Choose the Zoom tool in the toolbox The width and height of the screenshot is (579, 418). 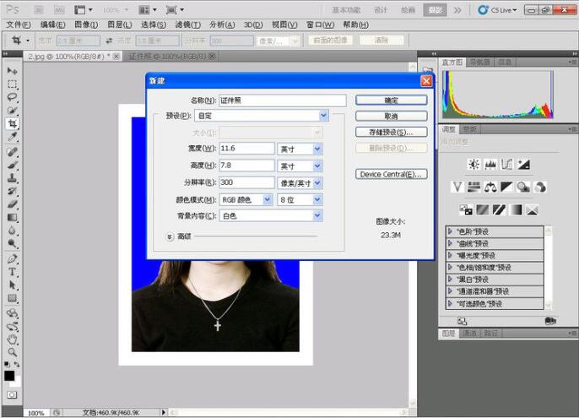[13, 352]
